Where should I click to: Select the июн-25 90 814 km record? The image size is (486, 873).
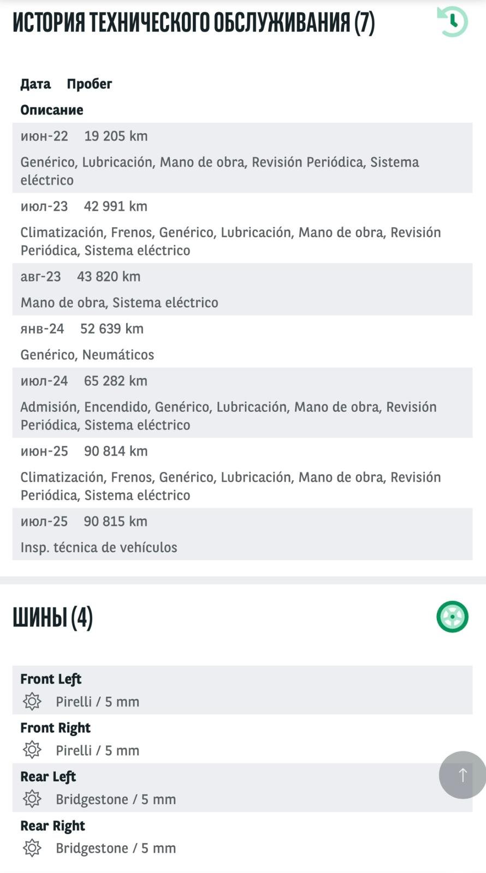[x=242, y=473]
